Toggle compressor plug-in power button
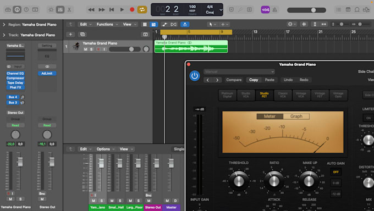 point(195,76)
